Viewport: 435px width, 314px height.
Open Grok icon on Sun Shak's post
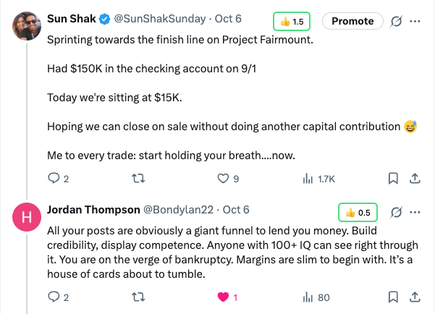tap(395, 22)
